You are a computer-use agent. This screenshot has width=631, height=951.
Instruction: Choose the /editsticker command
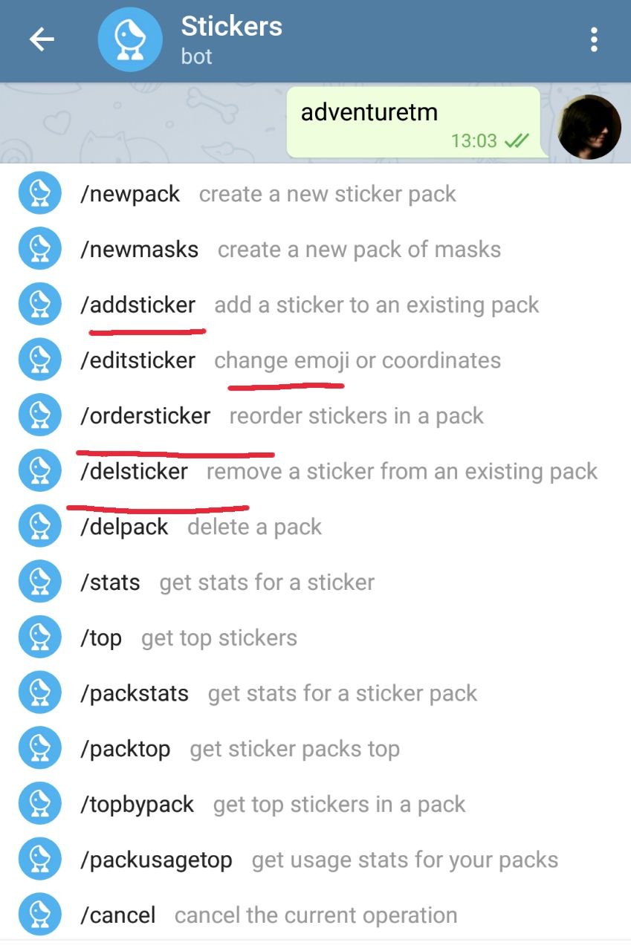point(315,360)
